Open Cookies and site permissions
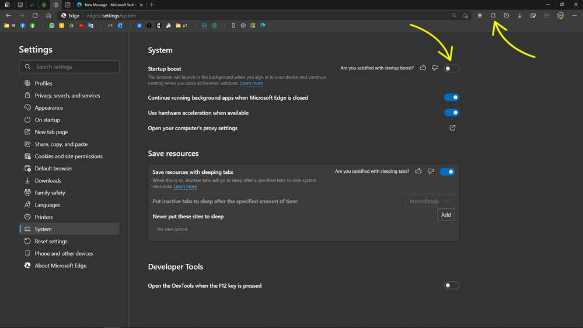583x328 pixels. tap(69, 156)
